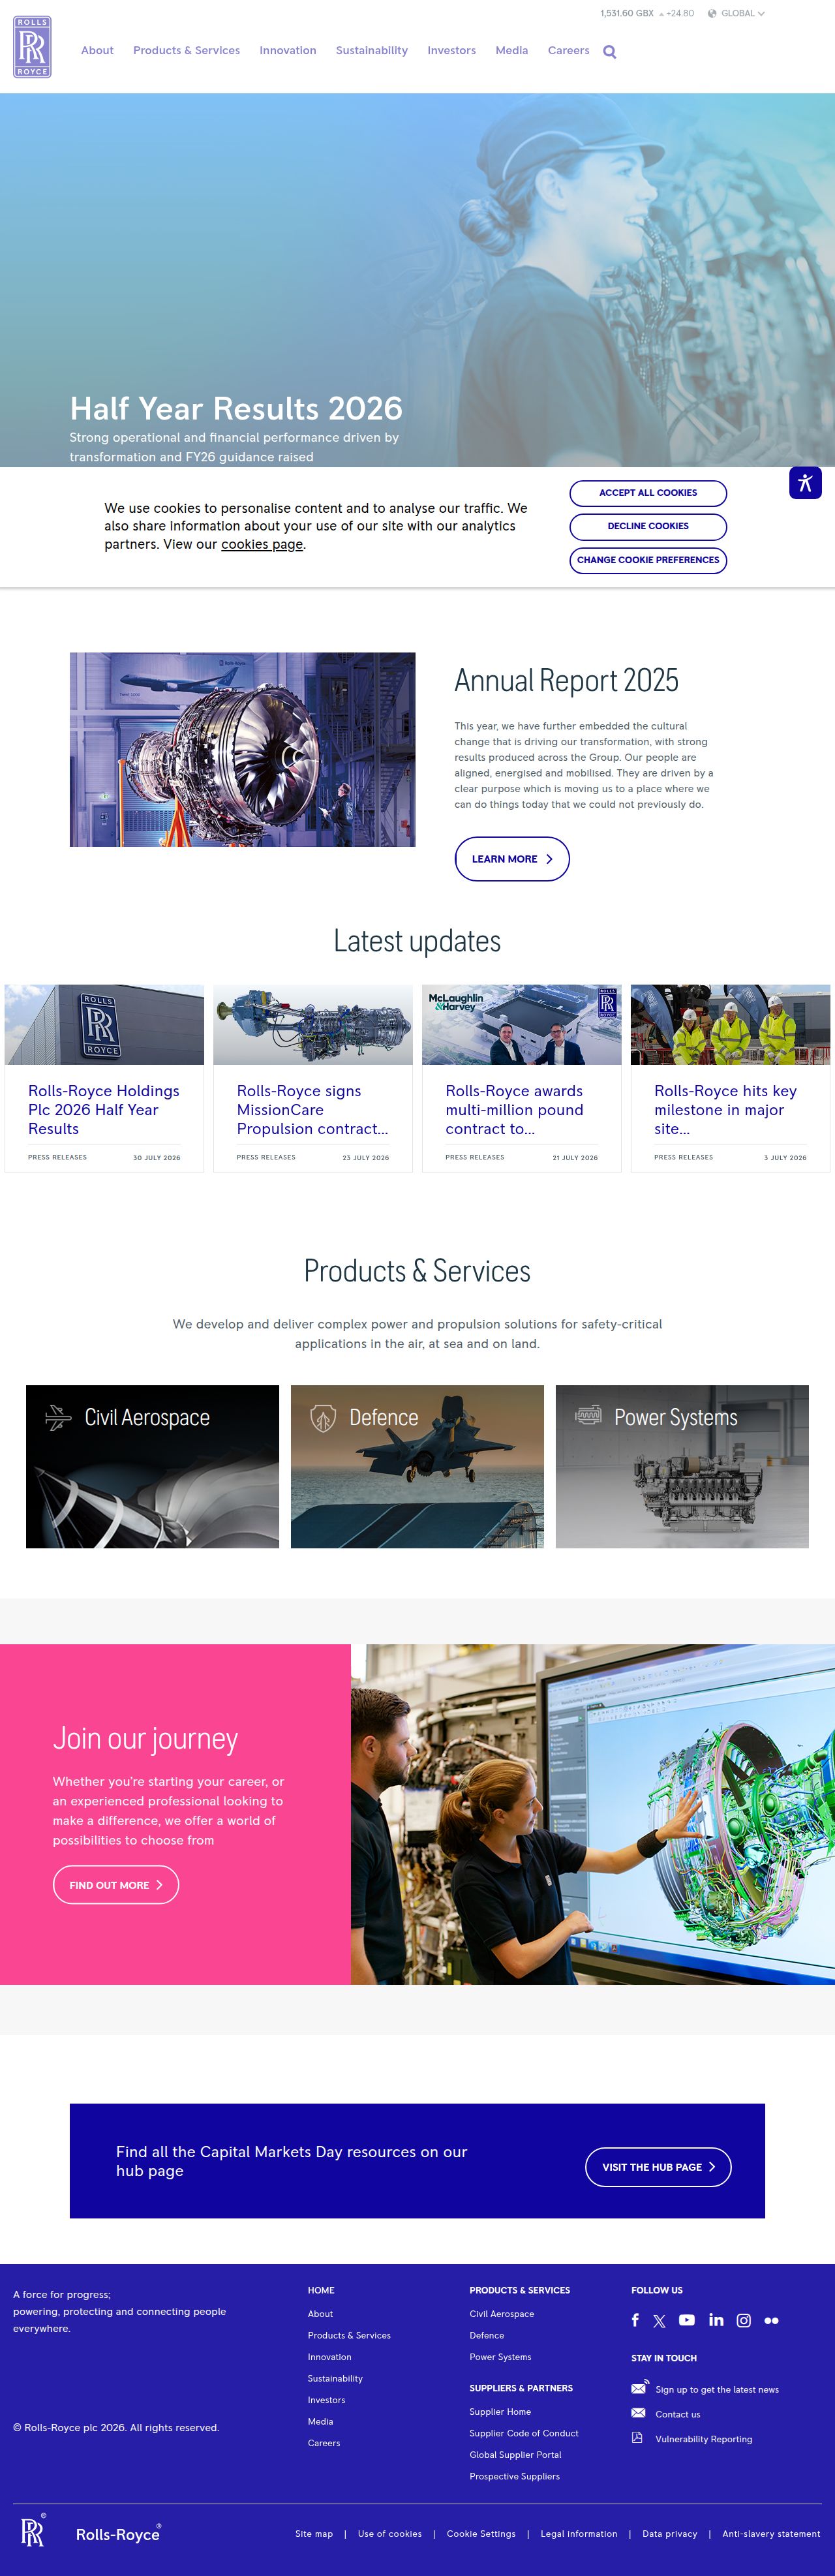The width and height of the screenshot is (835, 2576).
Task: Open the Flickr icon in the footer
Action: coord(771,2321)
